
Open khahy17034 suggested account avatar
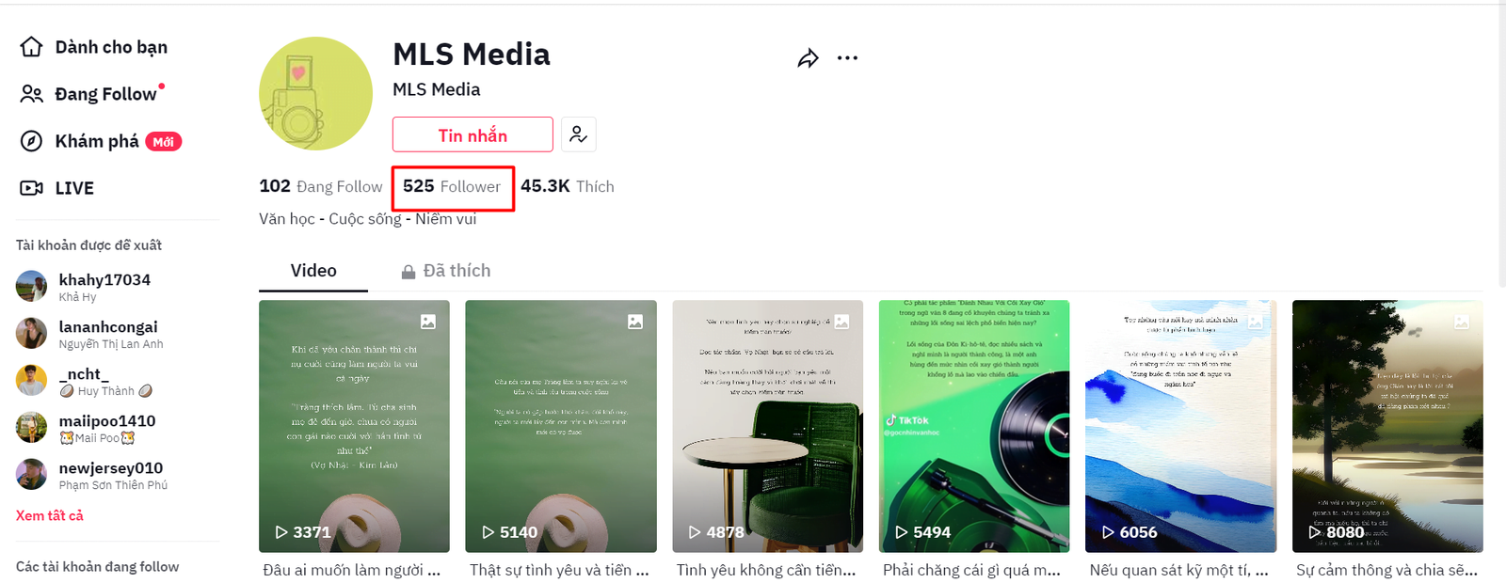(x=31, y=286)
